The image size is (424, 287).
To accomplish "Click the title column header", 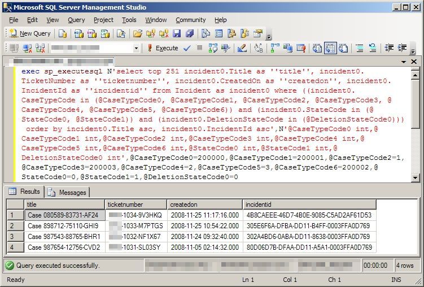I will click(x=64, y=205).
